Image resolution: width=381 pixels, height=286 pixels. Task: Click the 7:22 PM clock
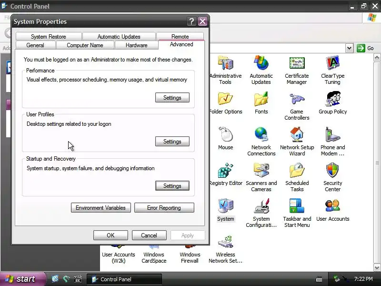[363, 279]
